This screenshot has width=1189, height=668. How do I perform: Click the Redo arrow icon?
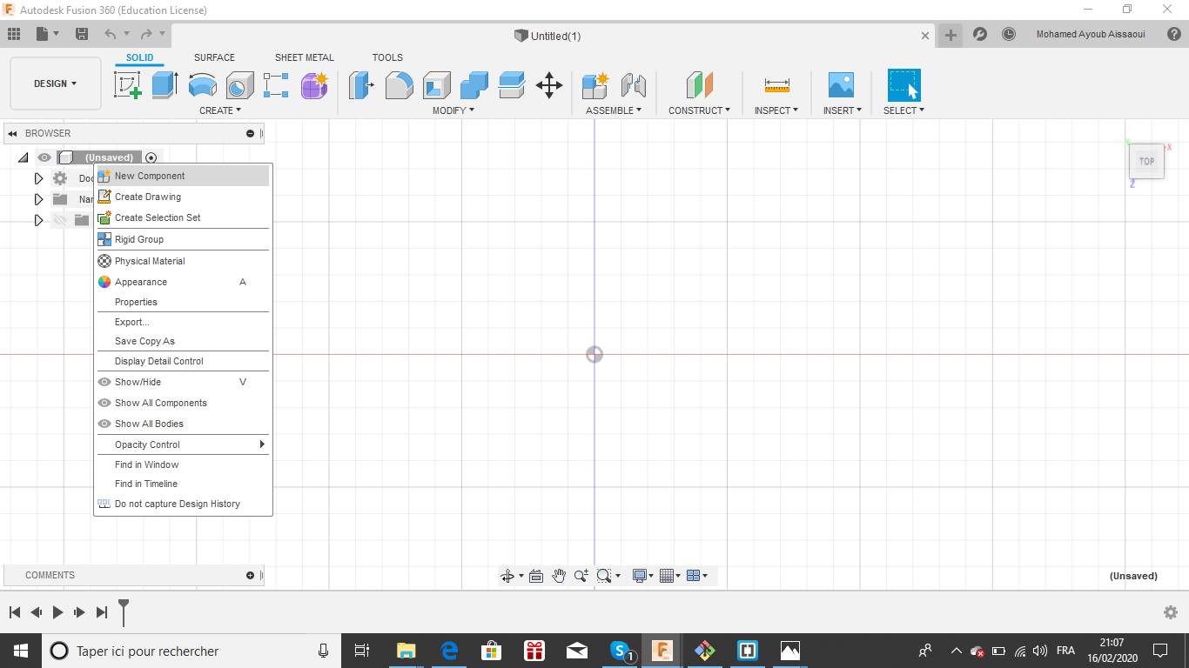pyautogui.click(x=146, y=34)
